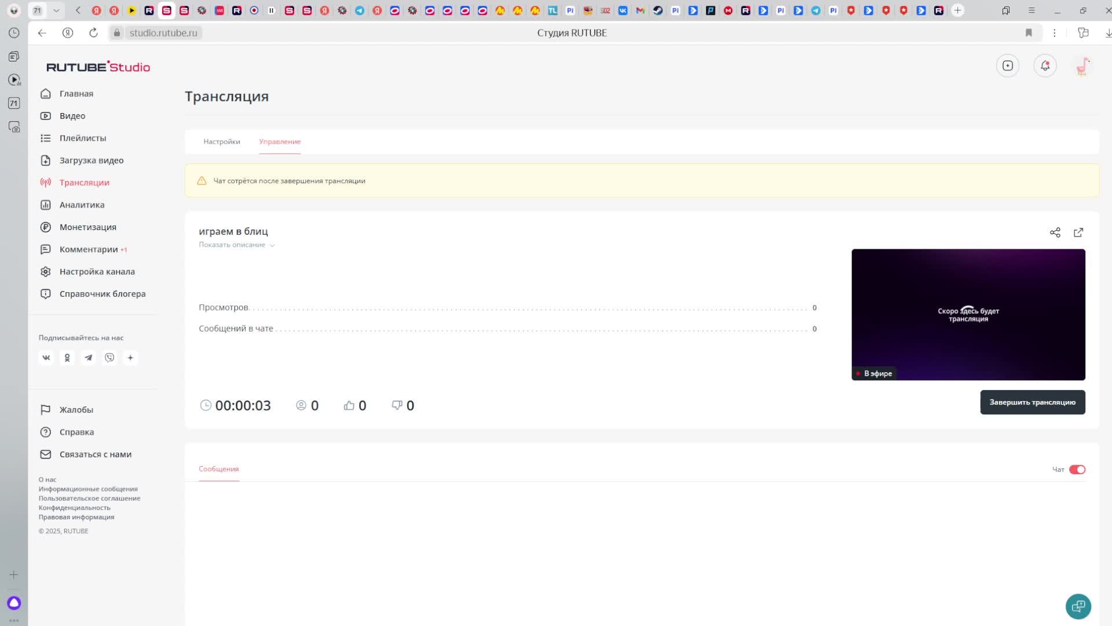Switch to the Управление tab
Screen dimensions: 1112x626
280,141
